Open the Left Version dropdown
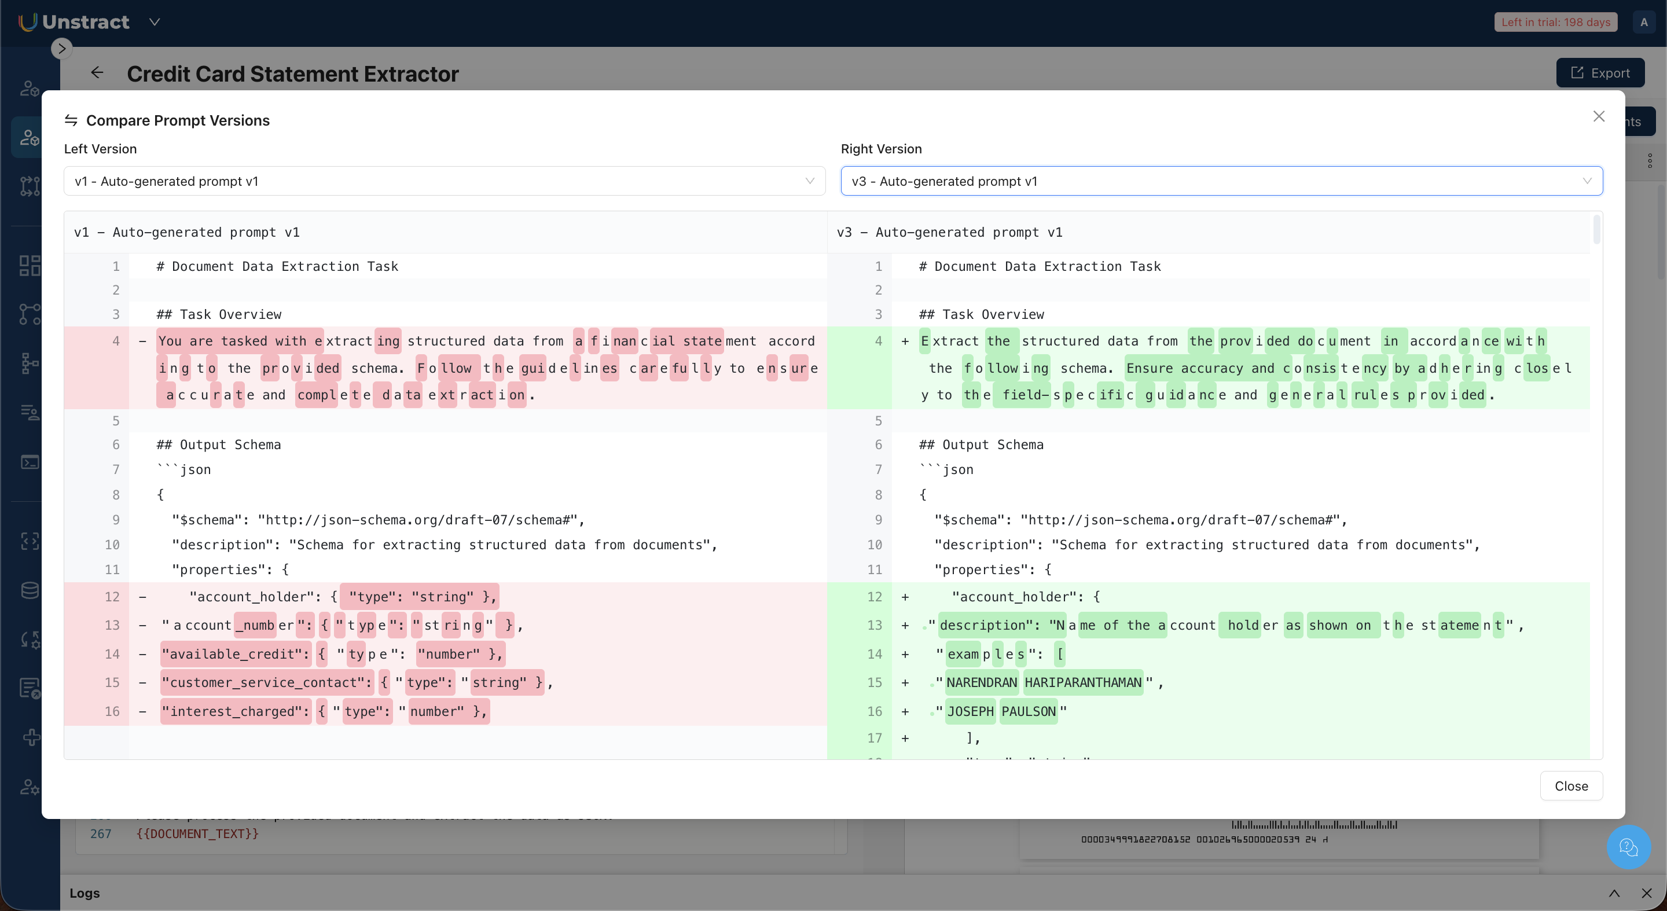 (444, 181)
